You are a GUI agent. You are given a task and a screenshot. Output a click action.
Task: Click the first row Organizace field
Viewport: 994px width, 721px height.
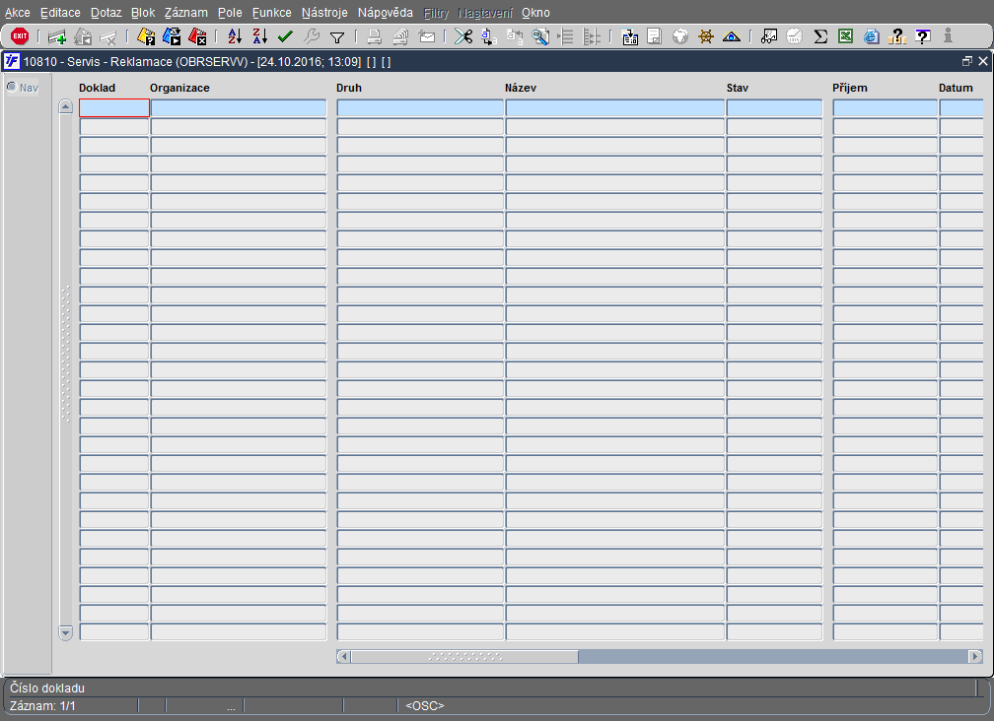pos(239,108)
